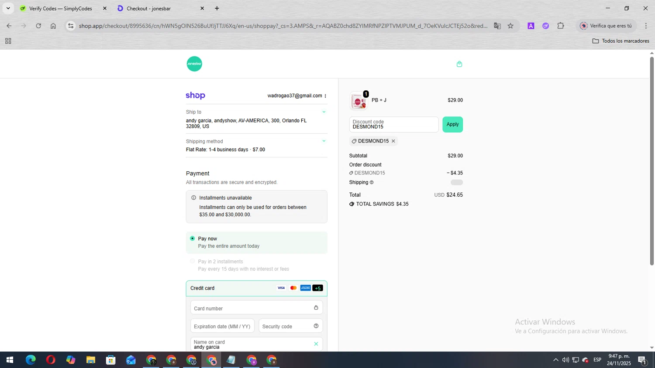Switch to Verify Codes SimplyCodes tab
Viewport: 655px width, 368px height.
click(x=60, y=8)
